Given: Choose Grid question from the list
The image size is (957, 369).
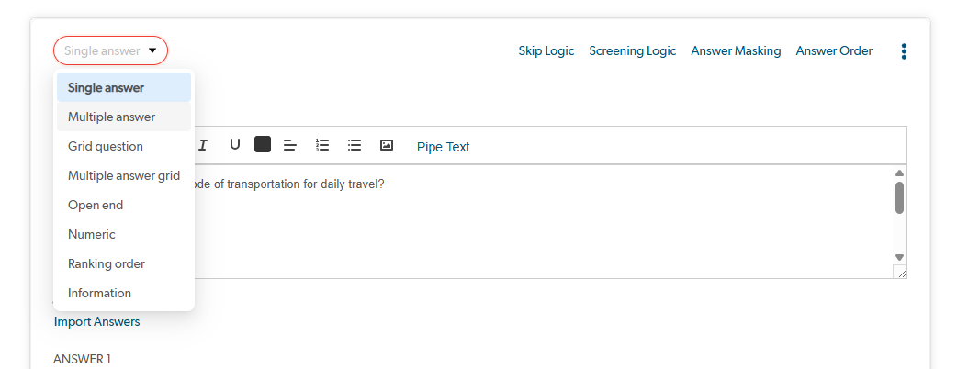Looking at the screenshot, I should pos(106,146).
